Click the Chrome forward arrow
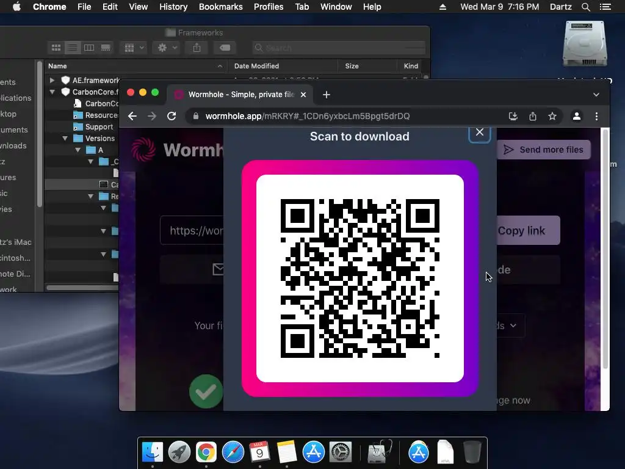The height and width of the screenshot is (469, 625). [x=152, y=116]
